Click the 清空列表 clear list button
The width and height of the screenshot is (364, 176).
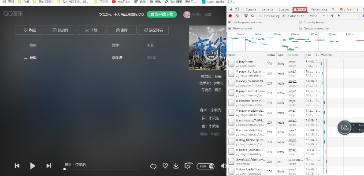pyautogui.click(x=153, y=30)
